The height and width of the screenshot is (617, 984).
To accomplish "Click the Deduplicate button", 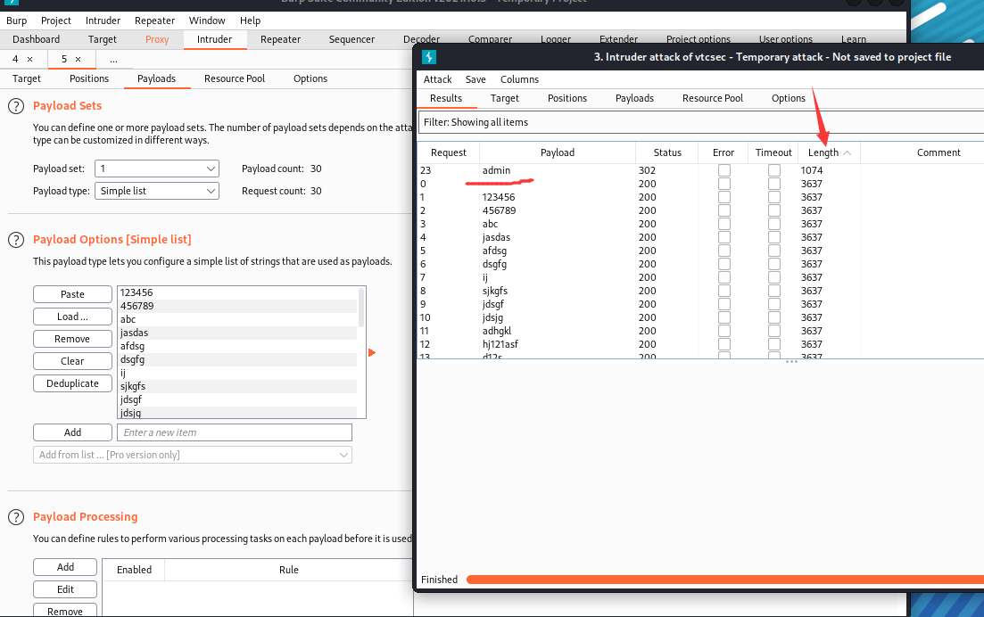I will (x=73, y=383).
